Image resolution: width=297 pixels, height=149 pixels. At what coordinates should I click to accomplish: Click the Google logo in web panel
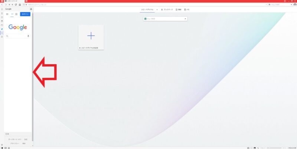pos(17,27)
